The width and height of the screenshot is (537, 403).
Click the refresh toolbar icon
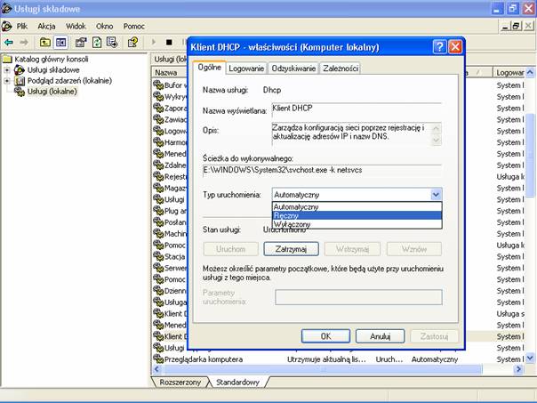pyautogui.click(x=97, y=43)
